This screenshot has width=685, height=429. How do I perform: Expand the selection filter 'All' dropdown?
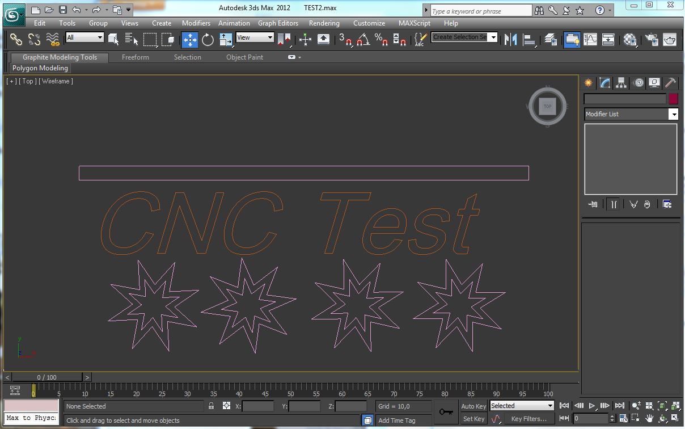coord(84,37)
